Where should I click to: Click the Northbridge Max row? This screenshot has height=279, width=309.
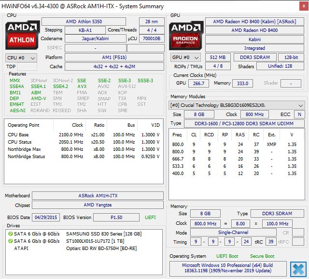[x=84, y=149]
